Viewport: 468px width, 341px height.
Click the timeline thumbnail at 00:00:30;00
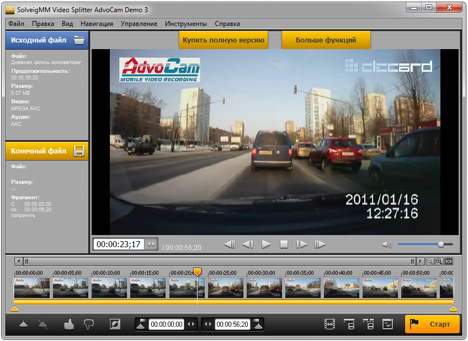264,288
